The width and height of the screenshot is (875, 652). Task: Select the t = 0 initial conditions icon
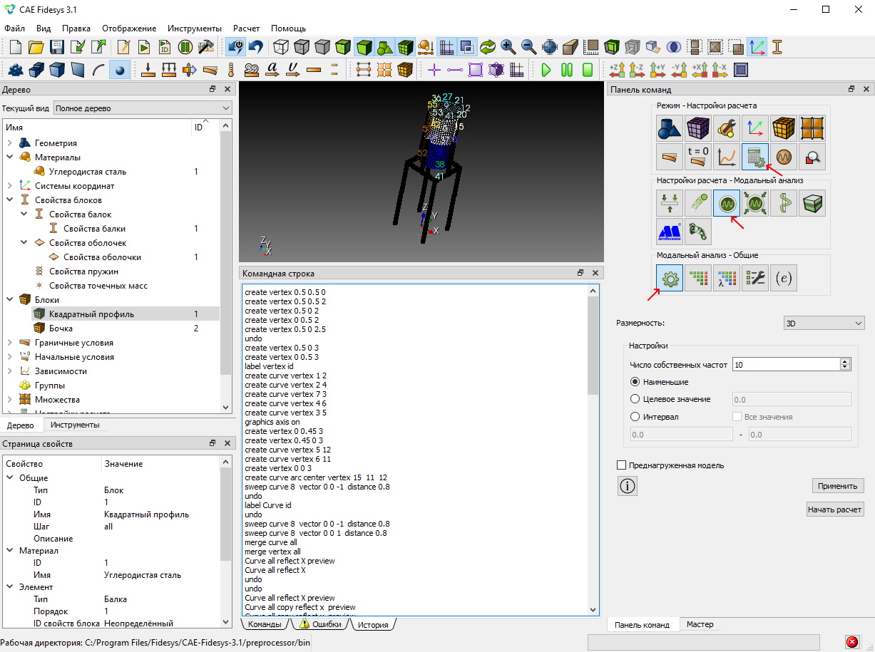point(698,157)
